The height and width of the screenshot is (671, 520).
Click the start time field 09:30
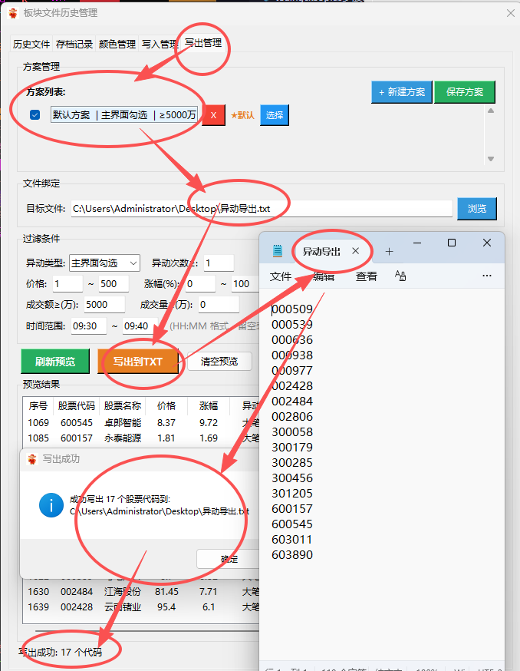click(88, 326)
